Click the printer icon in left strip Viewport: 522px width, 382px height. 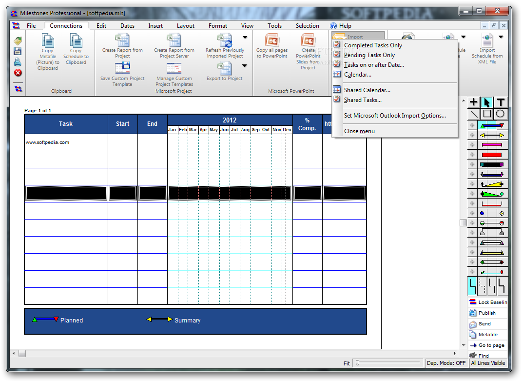(x=18, y=62)
